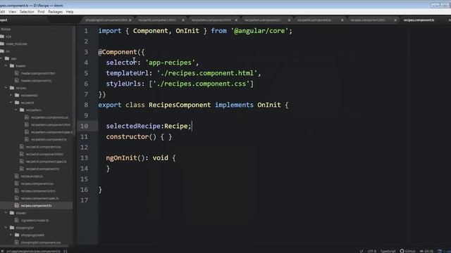Image resolution: width=451 pixels, height=253 pixels.
Task: Select the e2e folder icon
Action: tap(2, 37)
